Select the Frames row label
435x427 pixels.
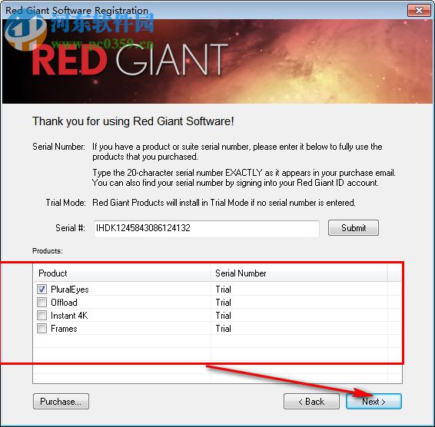point(64,329)
